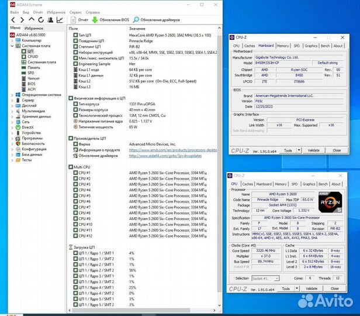Open Обновления драйверов in the toolbar
Screen dimensions: 360x316
157,20
